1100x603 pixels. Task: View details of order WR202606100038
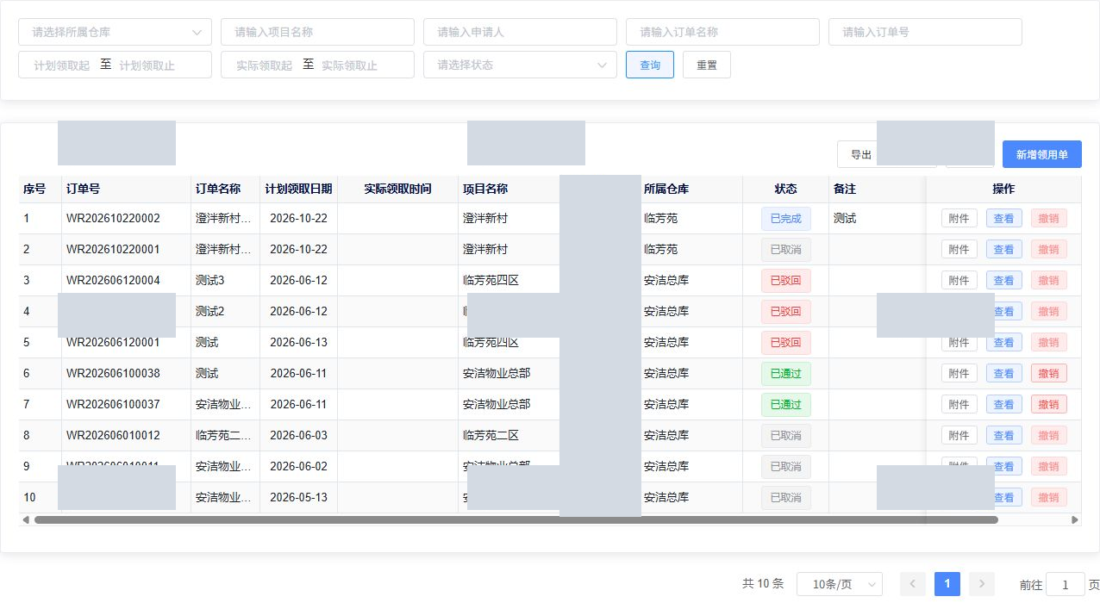coord(1004,374)
